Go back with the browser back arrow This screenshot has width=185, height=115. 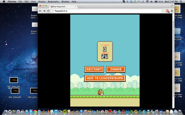pos(40,11)
